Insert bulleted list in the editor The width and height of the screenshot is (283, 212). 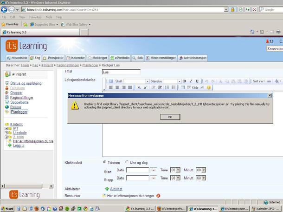(174, 87)
